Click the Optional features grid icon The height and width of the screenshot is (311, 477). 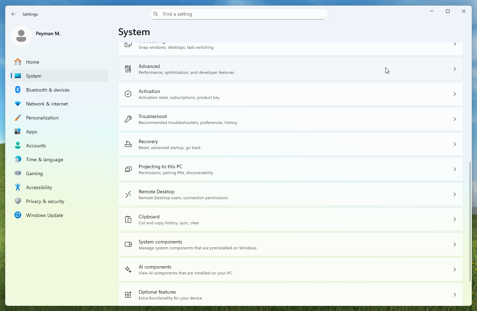click(128, 295)
